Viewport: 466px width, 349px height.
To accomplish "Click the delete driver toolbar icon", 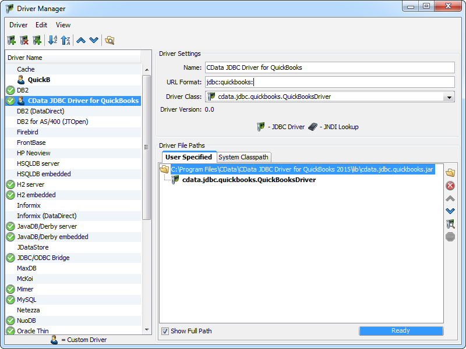I will [24, 40].
